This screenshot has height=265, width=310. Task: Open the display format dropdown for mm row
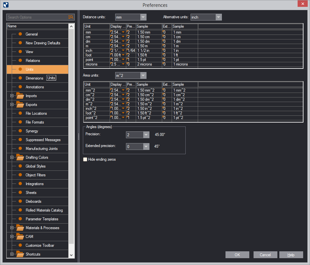[x=123, y=32]
